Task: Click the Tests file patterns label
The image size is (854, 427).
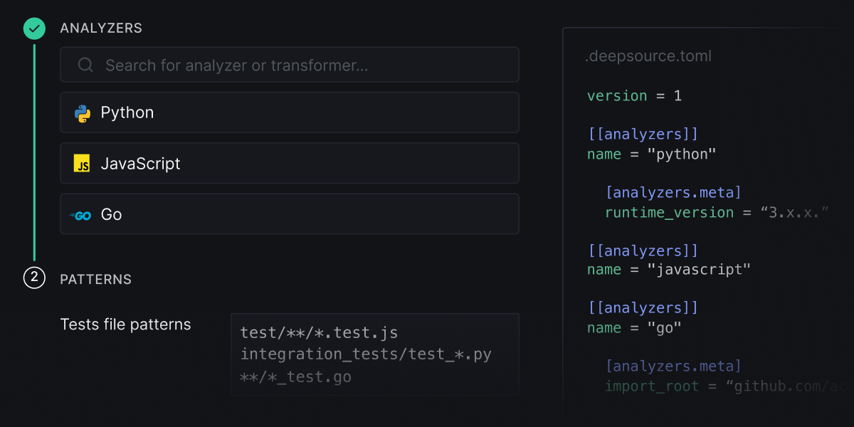Action: click(125, 324)
